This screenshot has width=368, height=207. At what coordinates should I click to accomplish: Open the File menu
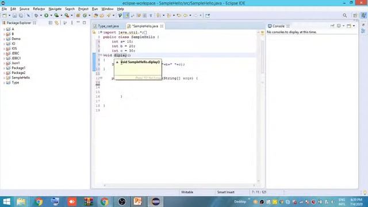tap(4, 9)
